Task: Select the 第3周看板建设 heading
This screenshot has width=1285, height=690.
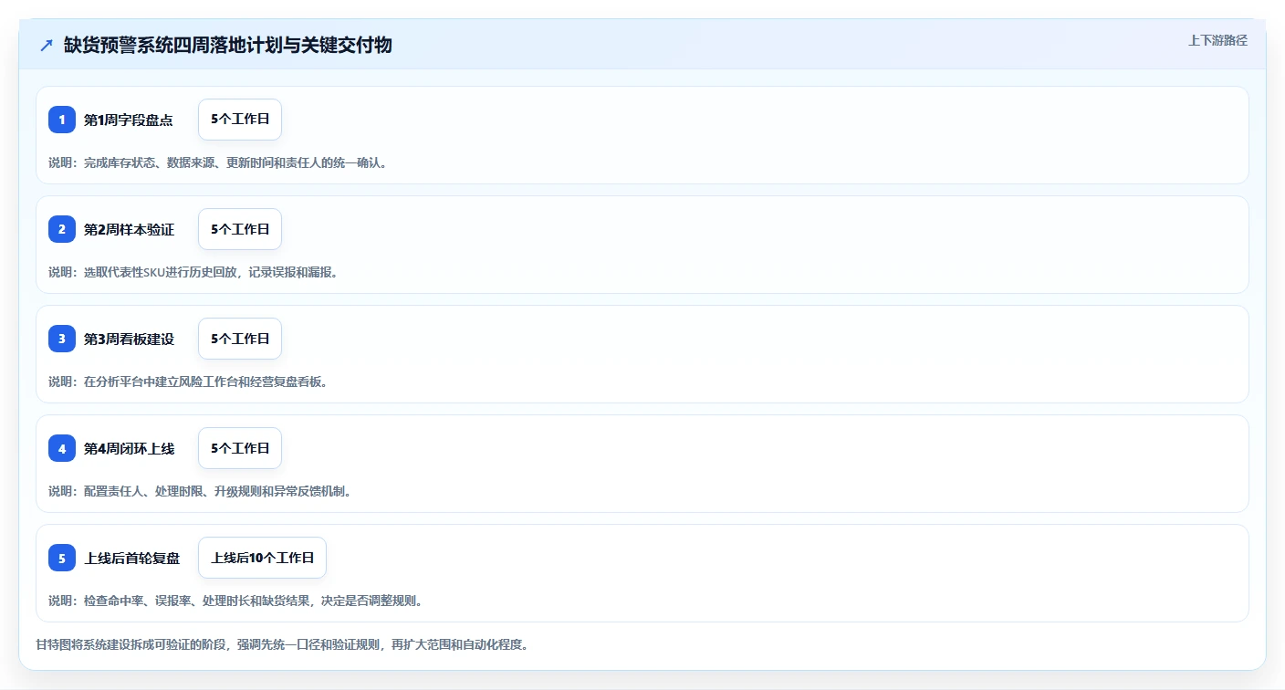Action: click(x=129, y=339)
